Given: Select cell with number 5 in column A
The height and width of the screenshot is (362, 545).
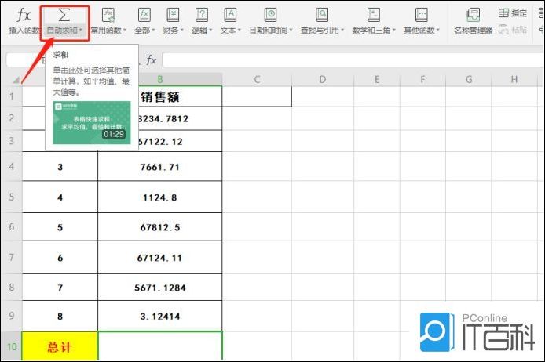Looking at the screenshot, I should (x=60, y=227).
